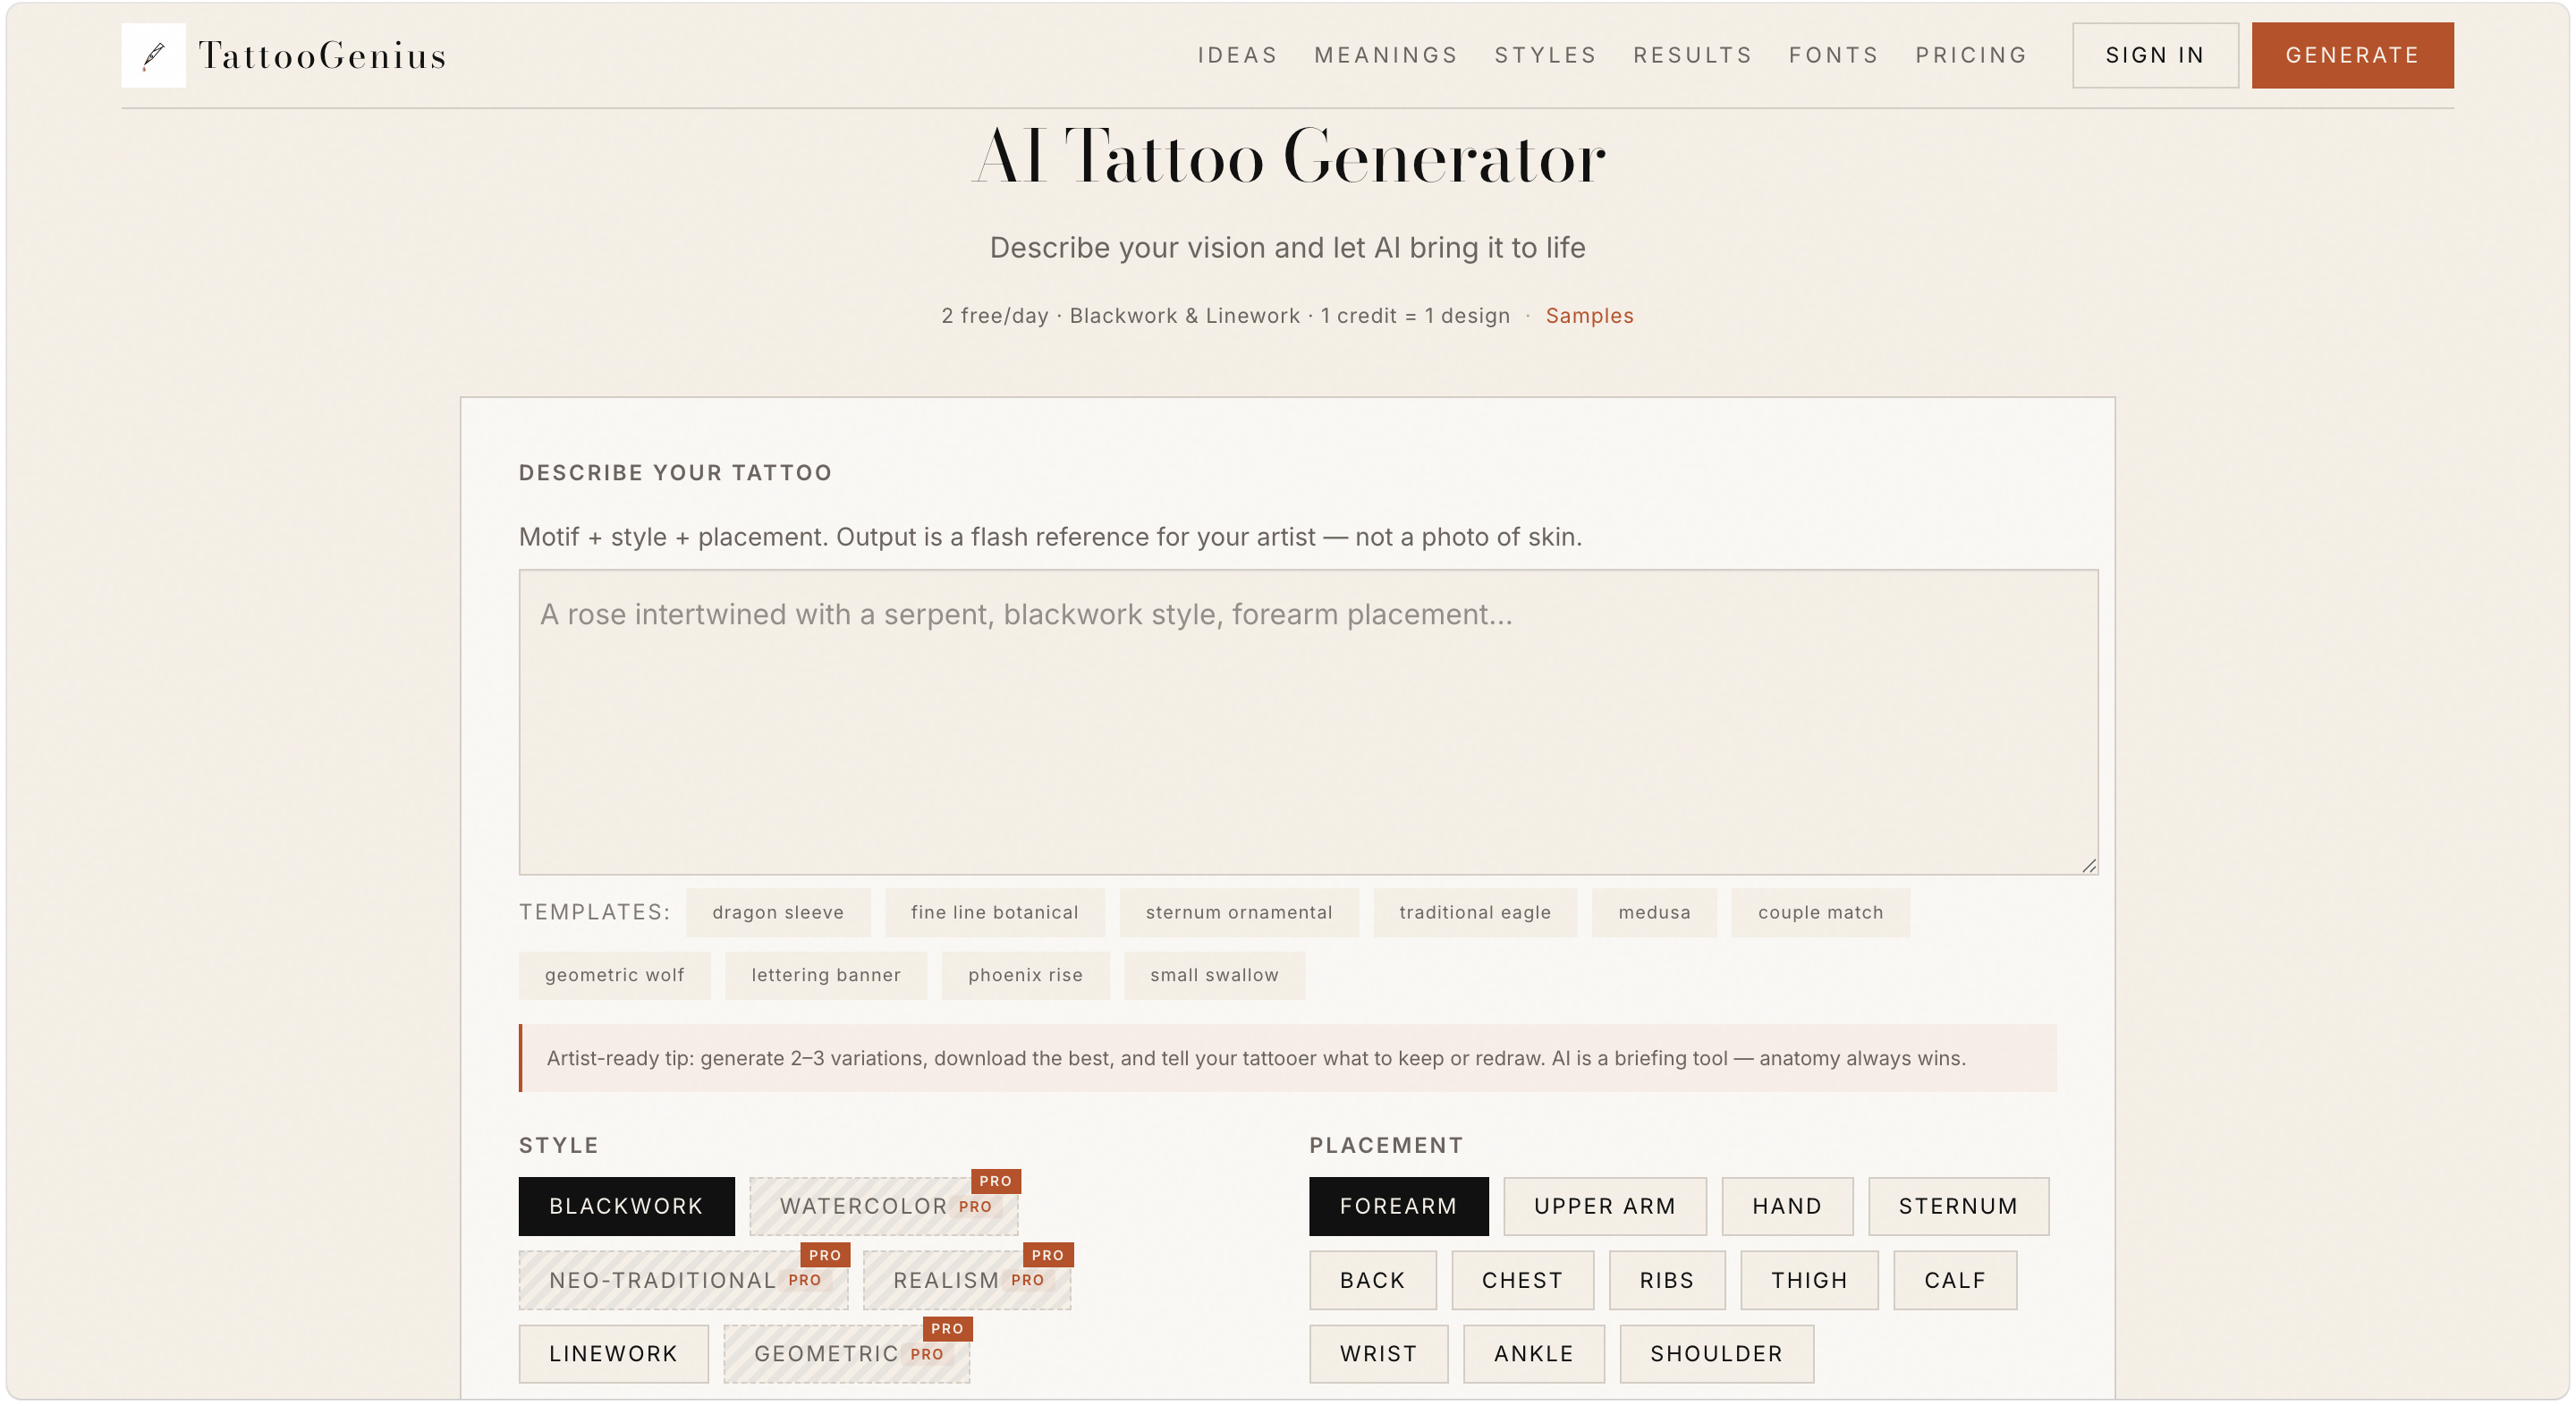This screenshot has width=2576, height=1406.
Task: Select the Watercolor PRO style
Action: click(884, 1206)
